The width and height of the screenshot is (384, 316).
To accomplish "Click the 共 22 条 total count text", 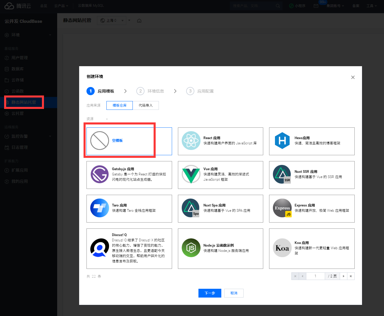I will [94, 276].
